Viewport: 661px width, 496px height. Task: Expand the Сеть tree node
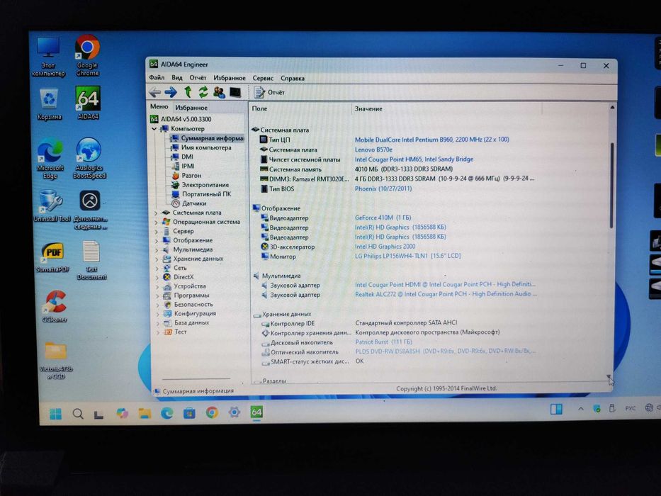point(157,269)
